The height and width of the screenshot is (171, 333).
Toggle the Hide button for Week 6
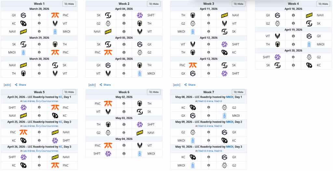[x=154, y=92]
